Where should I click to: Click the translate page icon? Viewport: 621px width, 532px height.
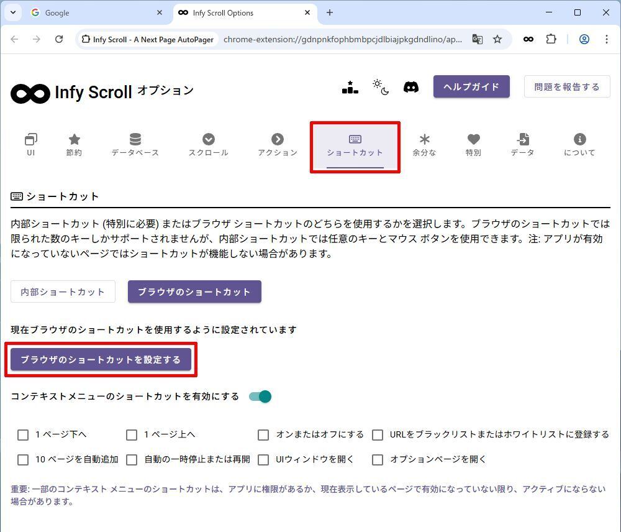point(477,39)
